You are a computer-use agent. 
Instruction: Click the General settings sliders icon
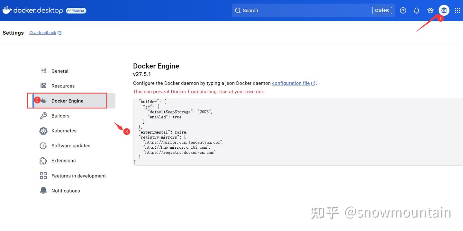coord(43,71)
